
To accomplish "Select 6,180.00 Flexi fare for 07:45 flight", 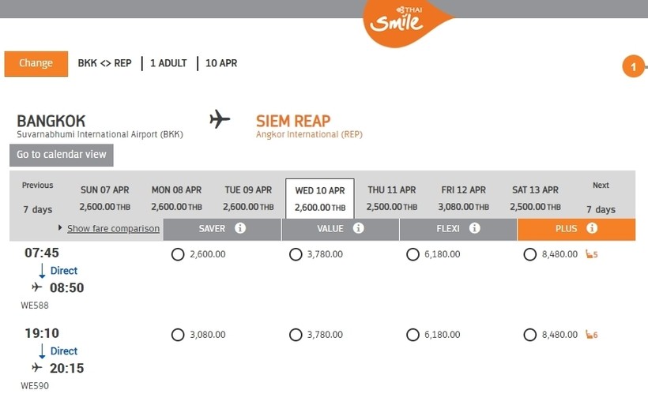I will 413,254.
